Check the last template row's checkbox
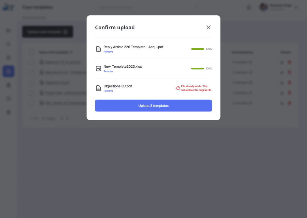This screenshot has height=218, width=307. [x=32, y=103]
